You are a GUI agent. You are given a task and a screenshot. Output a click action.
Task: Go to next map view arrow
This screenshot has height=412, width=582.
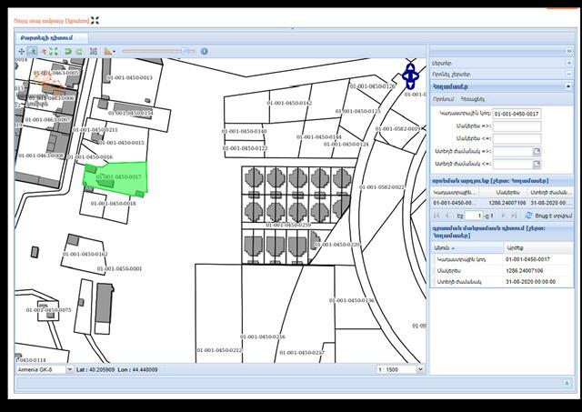coord(79,52)
